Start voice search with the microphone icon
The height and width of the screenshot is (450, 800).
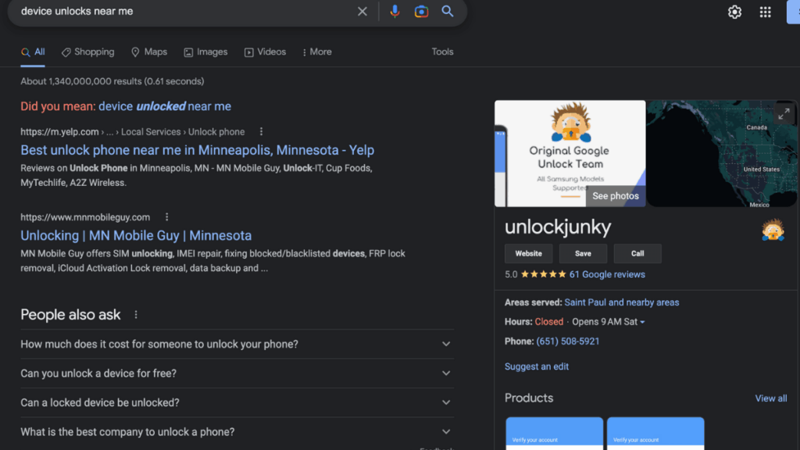395,11
